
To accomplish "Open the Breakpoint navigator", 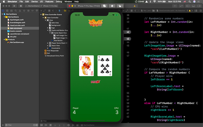I will (32, 11).
